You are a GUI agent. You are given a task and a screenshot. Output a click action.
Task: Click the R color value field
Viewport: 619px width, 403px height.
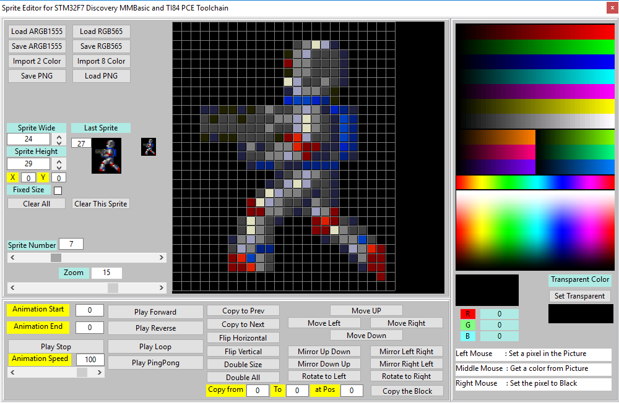pos(500,314)
